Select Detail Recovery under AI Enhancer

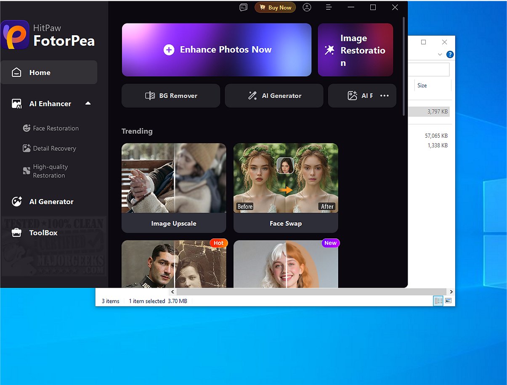click(54, 148)
